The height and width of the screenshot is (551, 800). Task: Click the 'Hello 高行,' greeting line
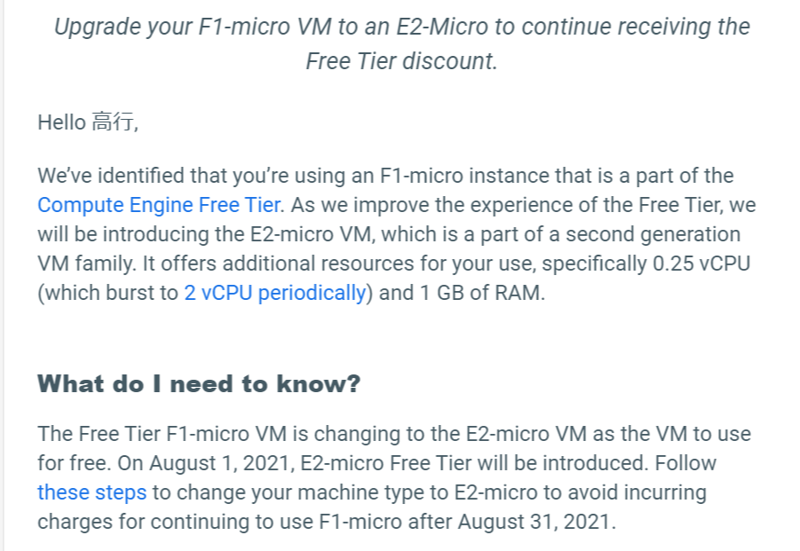click(88, 122)
